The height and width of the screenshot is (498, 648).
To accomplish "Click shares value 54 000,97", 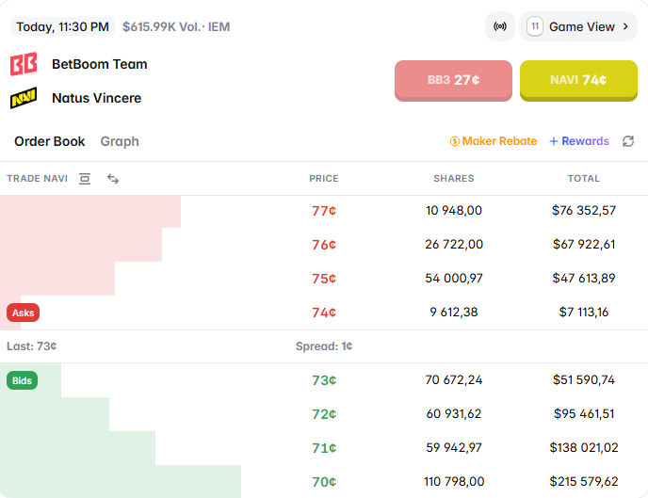I will (454, 279).
